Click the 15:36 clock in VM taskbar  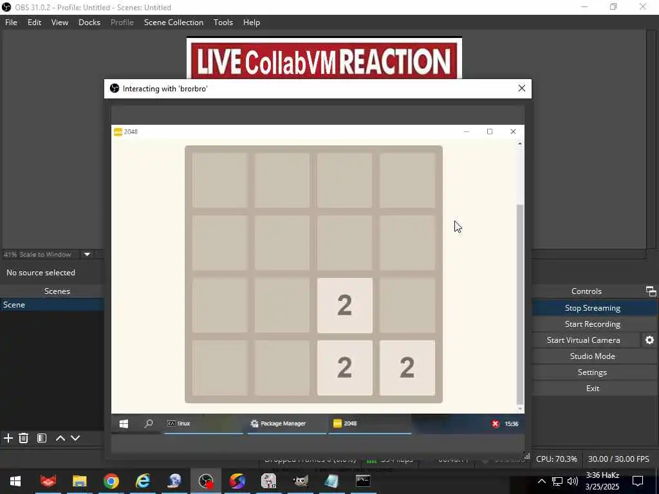[512, 423]
